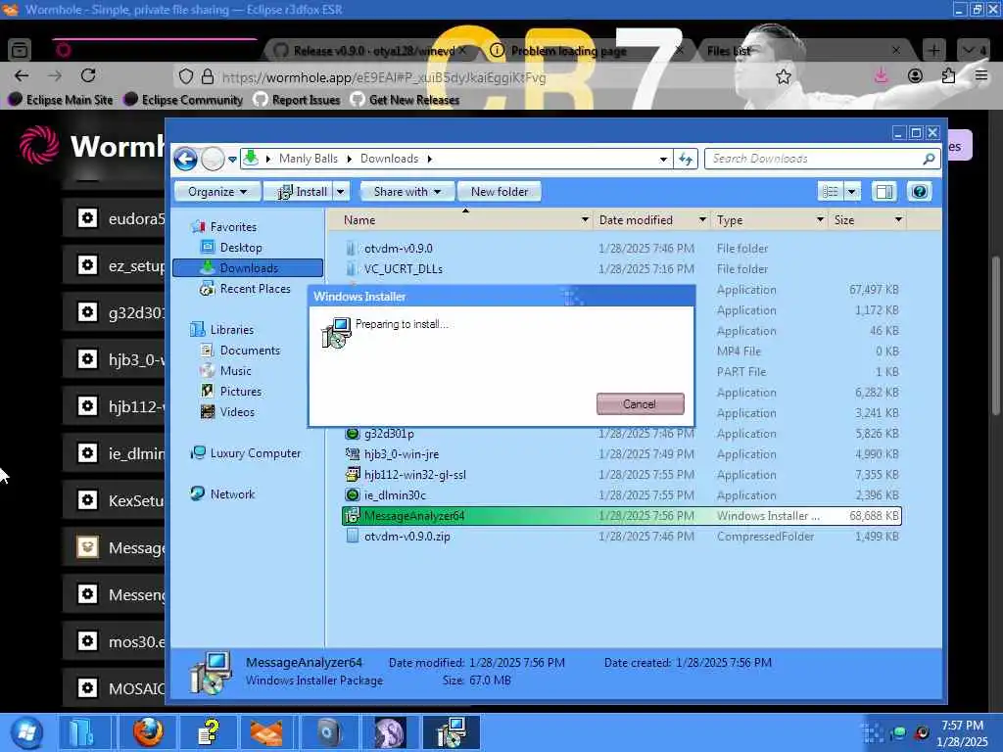Viewport: 1003px width, 752px height.
Task: Switch to the Problem loading page tab
Action: [586, 51]
